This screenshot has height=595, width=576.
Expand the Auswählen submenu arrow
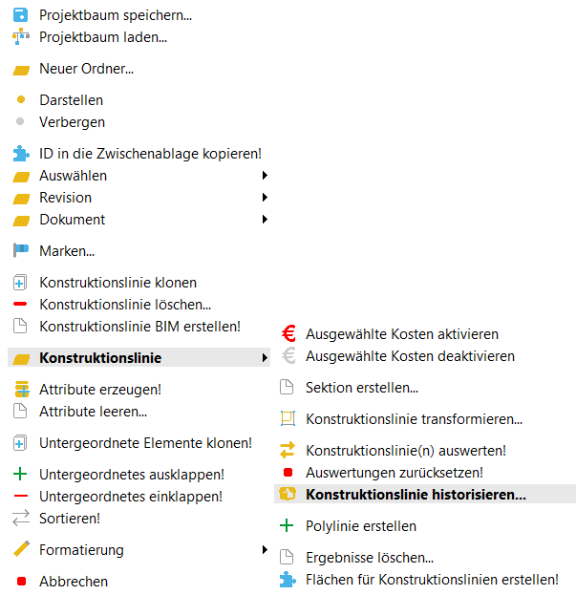(x=265, y=176)
